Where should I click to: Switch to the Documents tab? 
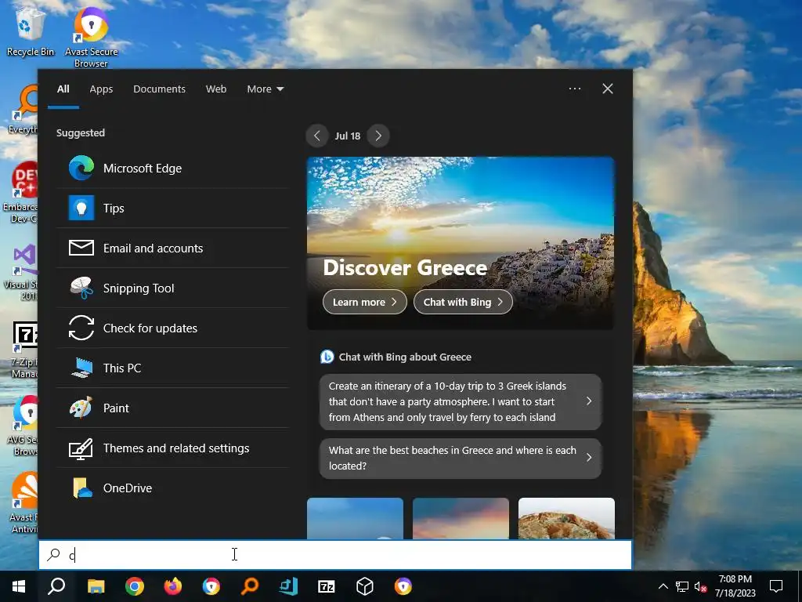tap(159, 89)
